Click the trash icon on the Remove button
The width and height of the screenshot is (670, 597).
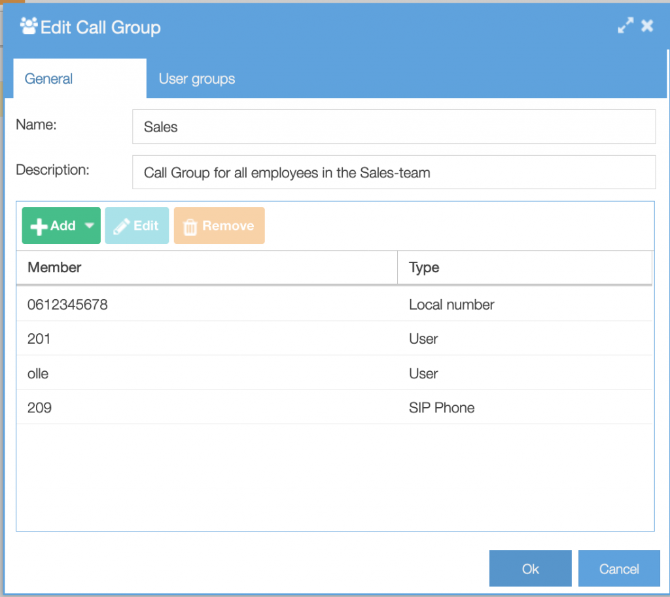point(190,226)
